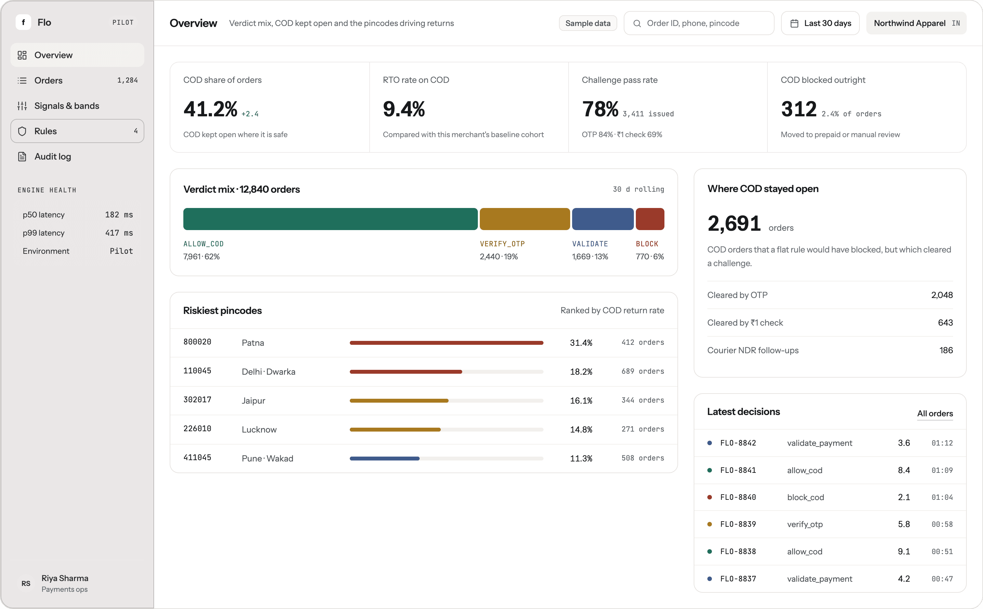Viewport: 983px width, 609px height.
Task: Click the Audit log document icon
Action: click(x=22, y=157)
